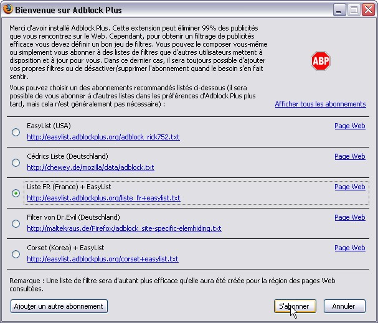Click Ajouter un autre abonnement button
Screen dimensions: 378x323
[59, 306]
